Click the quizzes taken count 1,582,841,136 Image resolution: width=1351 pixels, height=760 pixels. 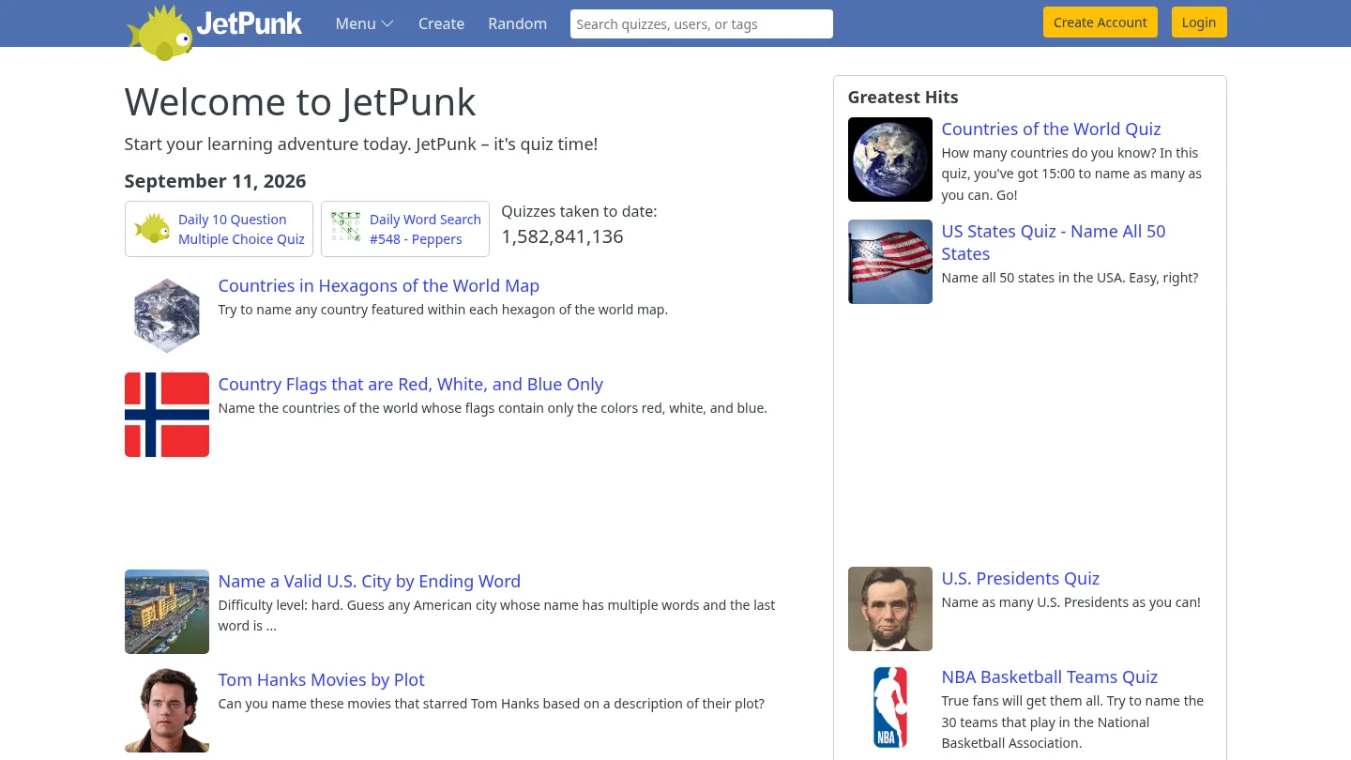pyautogui.click(x=562, y=236)
